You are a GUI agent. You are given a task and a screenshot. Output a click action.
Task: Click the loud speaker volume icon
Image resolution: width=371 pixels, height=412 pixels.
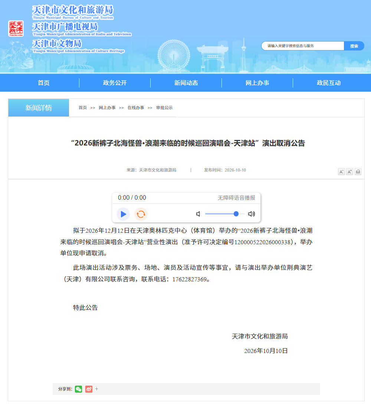[251, 214]
